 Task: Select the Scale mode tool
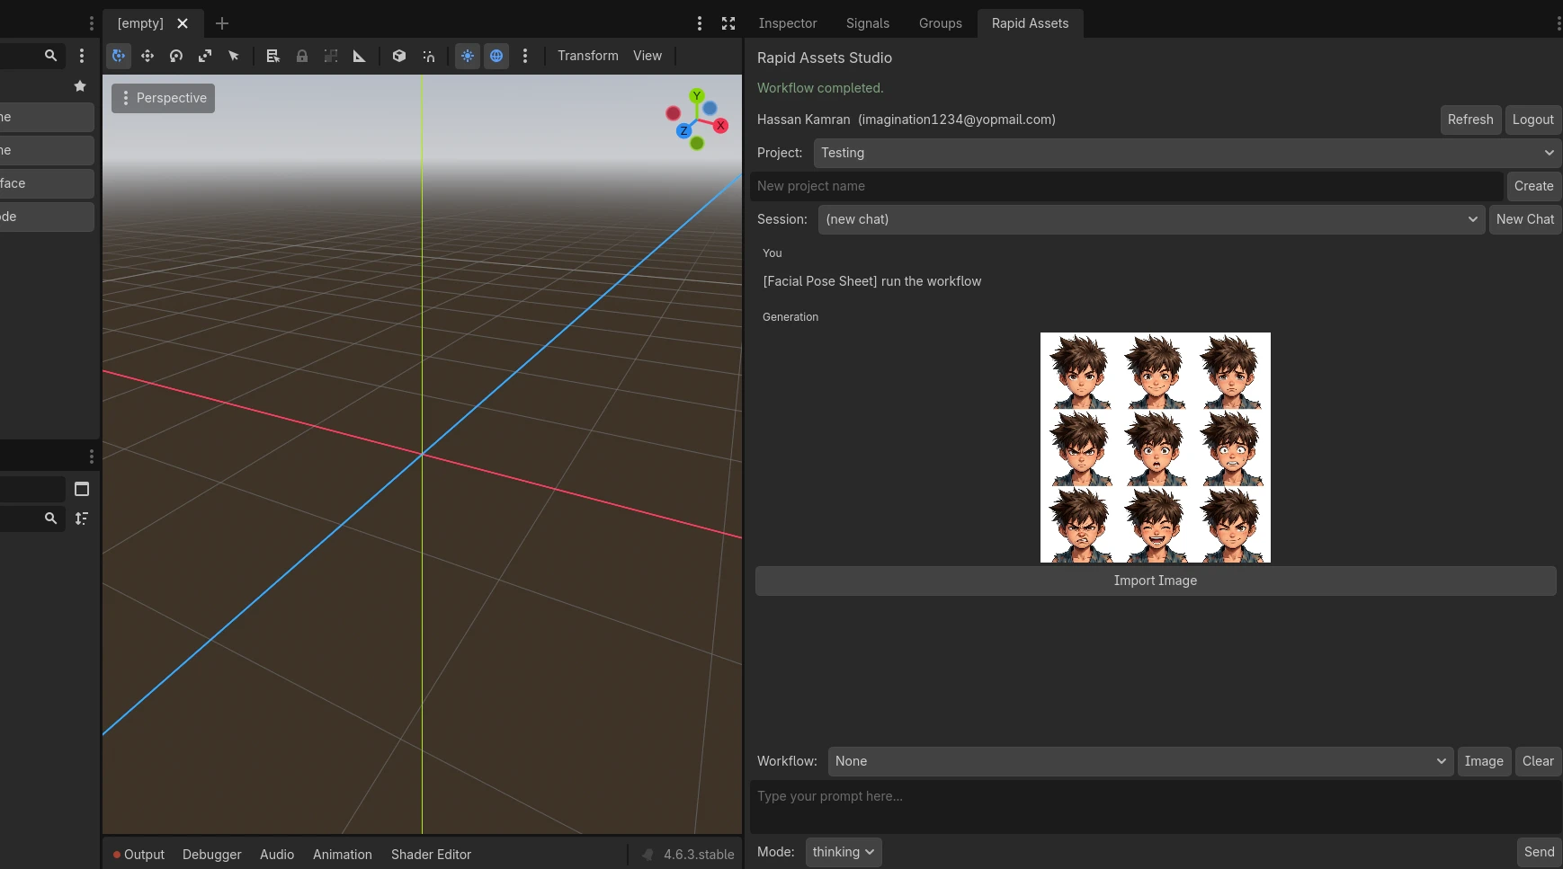[205, 56]
